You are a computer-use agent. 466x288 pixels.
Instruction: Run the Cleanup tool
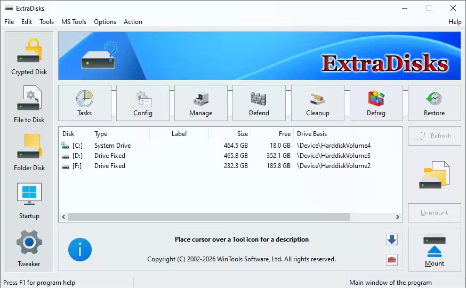[317, 103]
